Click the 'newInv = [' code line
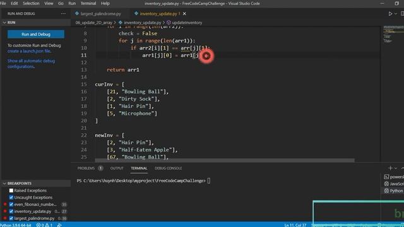 [109, 135]
